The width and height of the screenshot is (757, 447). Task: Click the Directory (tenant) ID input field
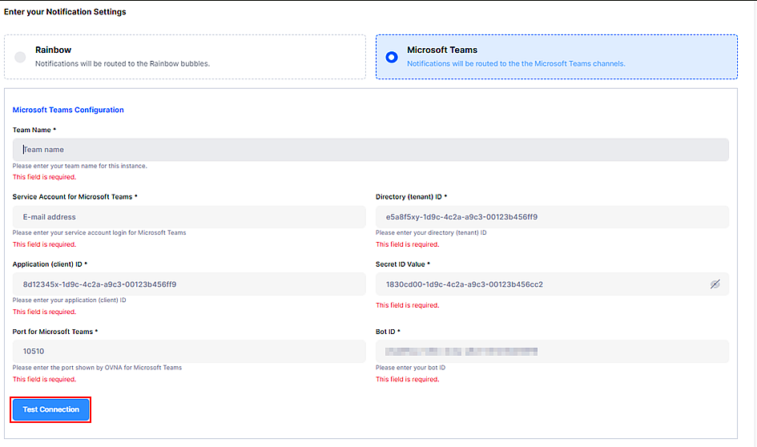(x=552, y=217)
